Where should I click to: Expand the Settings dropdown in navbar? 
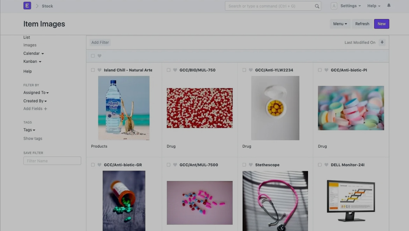[350, 6]
